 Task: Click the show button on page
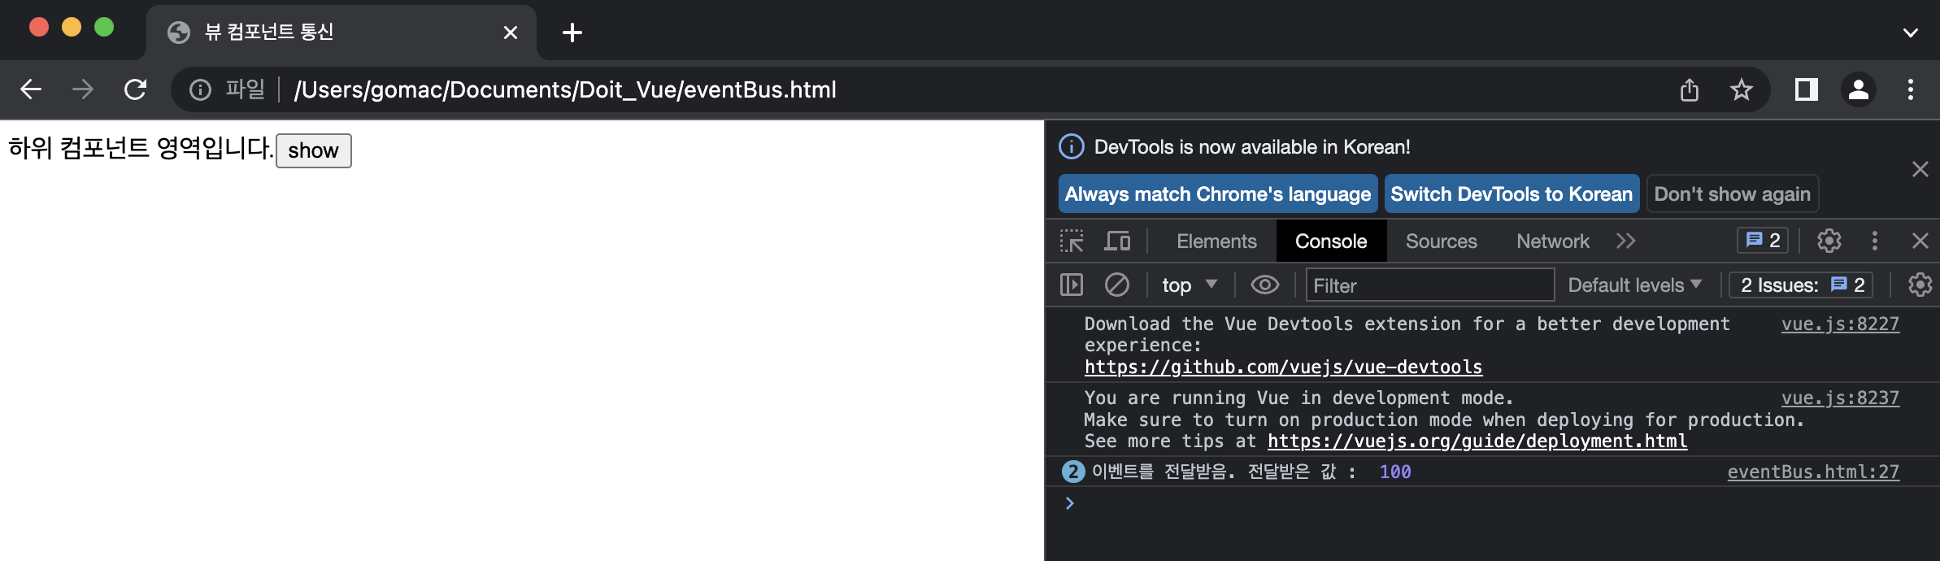[314, 150]
